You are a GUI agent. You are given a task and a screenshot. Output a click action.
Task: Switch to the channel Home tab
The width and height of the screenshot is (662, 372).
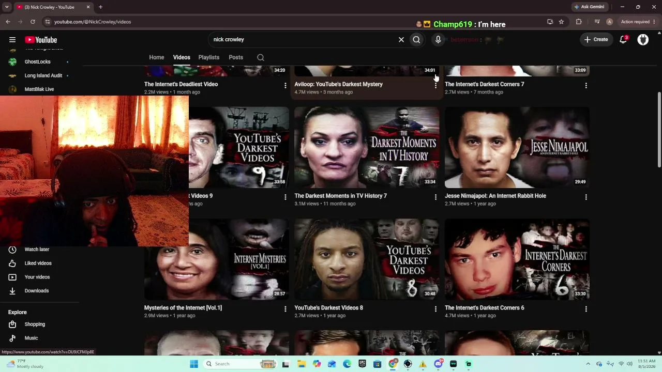click(x=157, y=57)
